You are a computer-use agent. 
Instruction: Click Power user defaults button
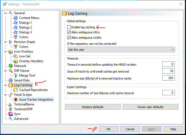151,107
